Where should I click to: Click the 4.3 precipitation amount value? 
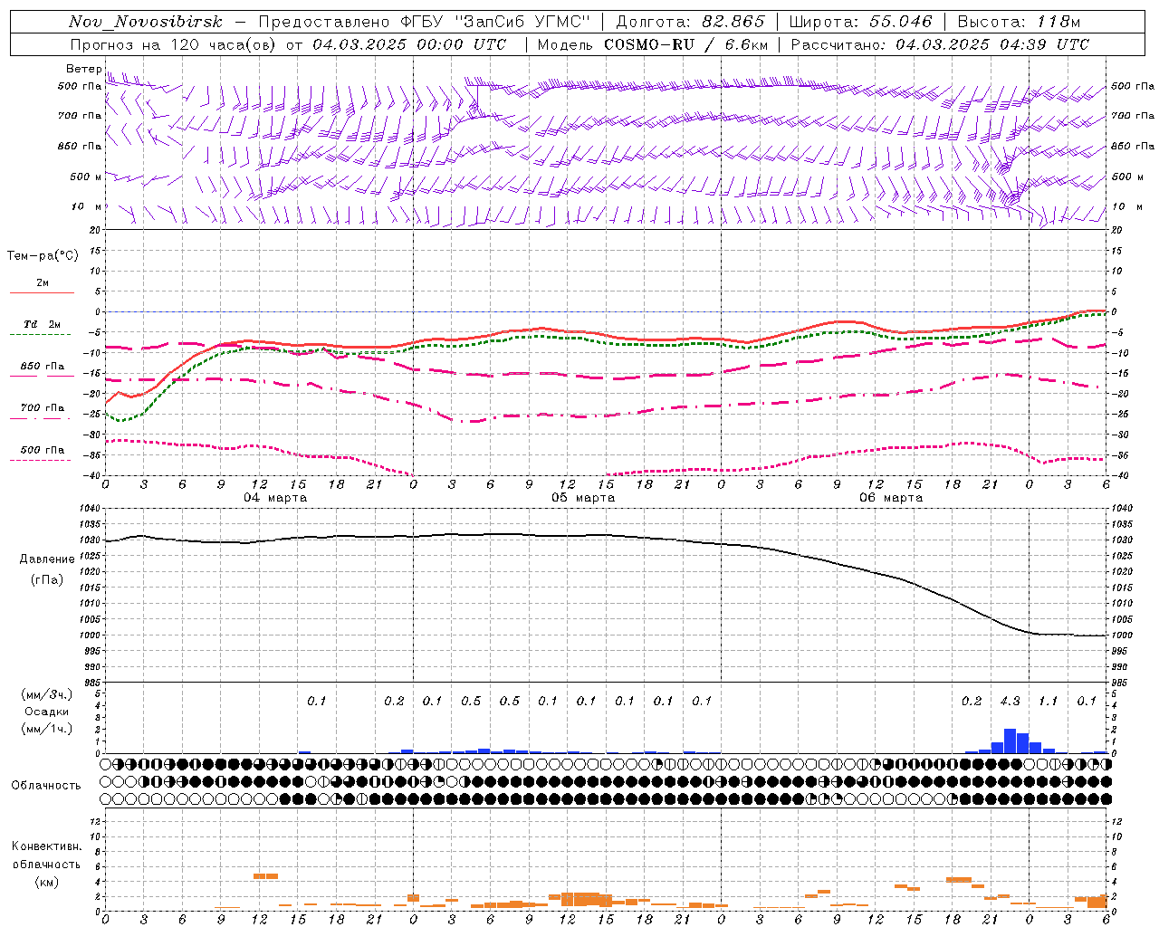tap(1010, 702)
